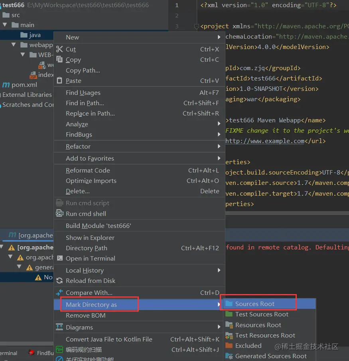Viewport: 349px width, 361px height.
Task: Click the index JSP file icon
Action: coord(33,75)
